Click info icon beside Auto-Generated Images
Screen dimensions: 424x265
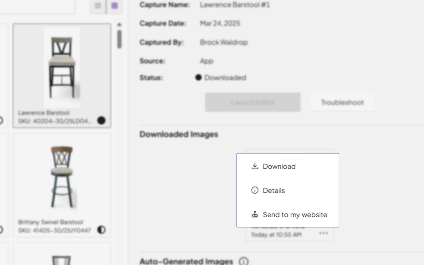(244, 261)
